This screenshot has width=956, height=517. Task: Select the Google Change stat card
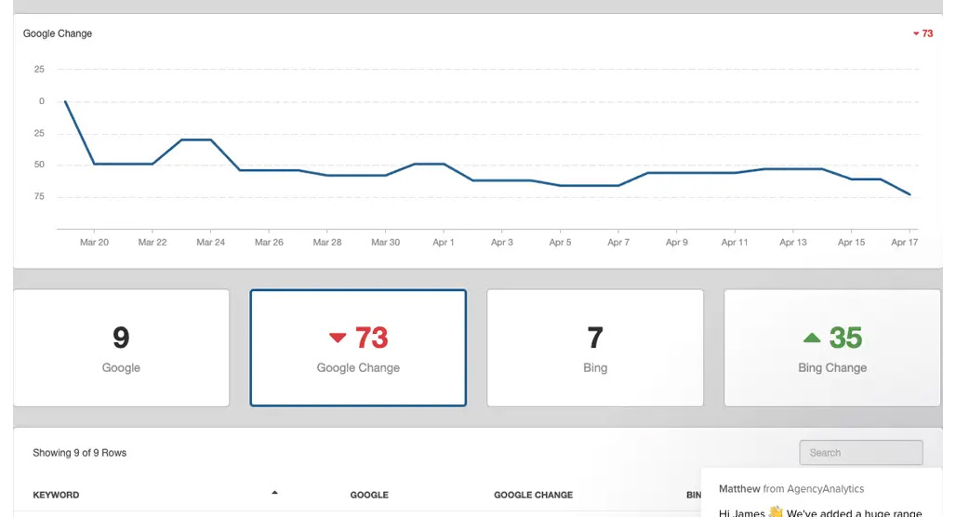click(x=358, y=348)
